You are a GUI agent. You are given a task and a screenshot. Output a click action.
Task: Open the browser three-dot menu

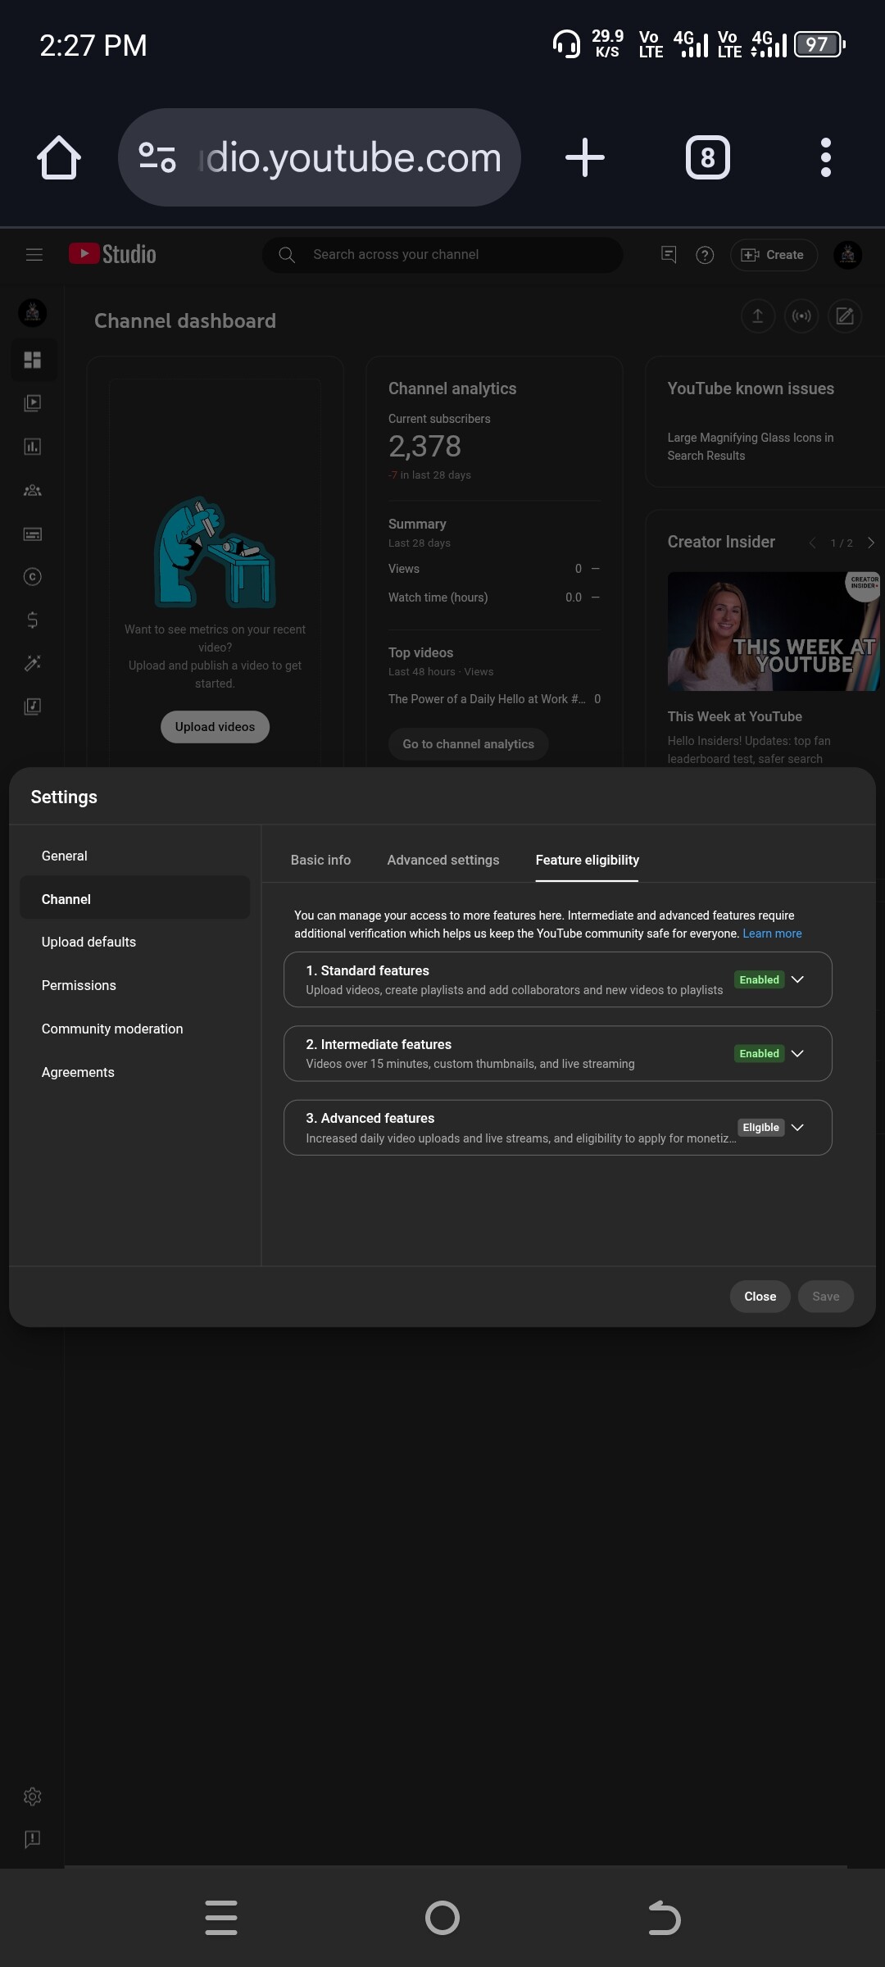point(826,157)
